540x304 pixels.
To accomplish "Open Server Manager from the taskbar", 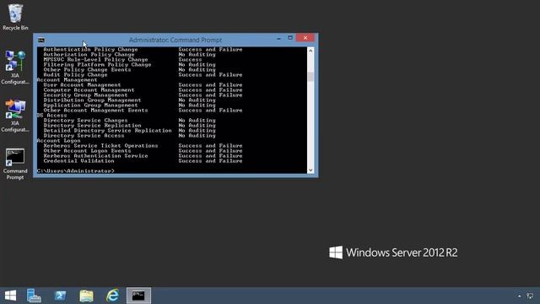I will pos(34,296).
